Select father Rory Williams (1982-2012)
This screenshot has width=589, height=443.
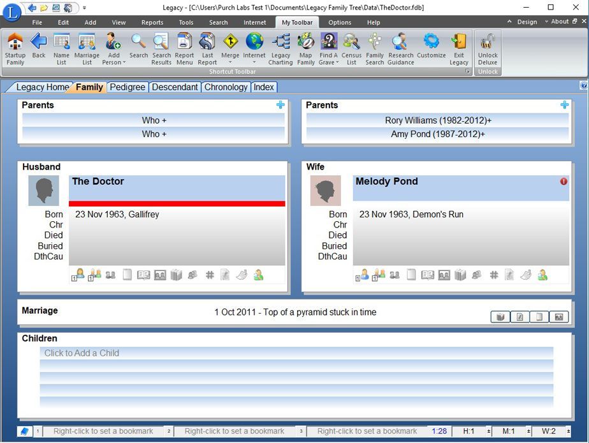438,120
